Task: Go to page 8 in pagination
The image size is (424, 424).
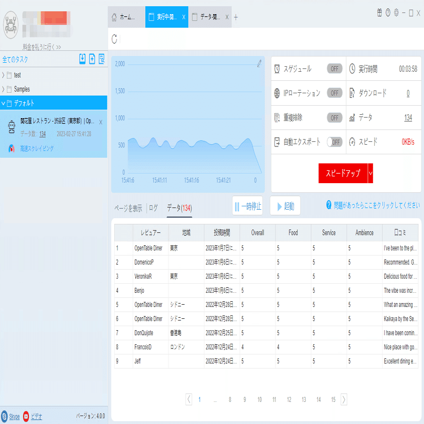Action: pos(230,399)
